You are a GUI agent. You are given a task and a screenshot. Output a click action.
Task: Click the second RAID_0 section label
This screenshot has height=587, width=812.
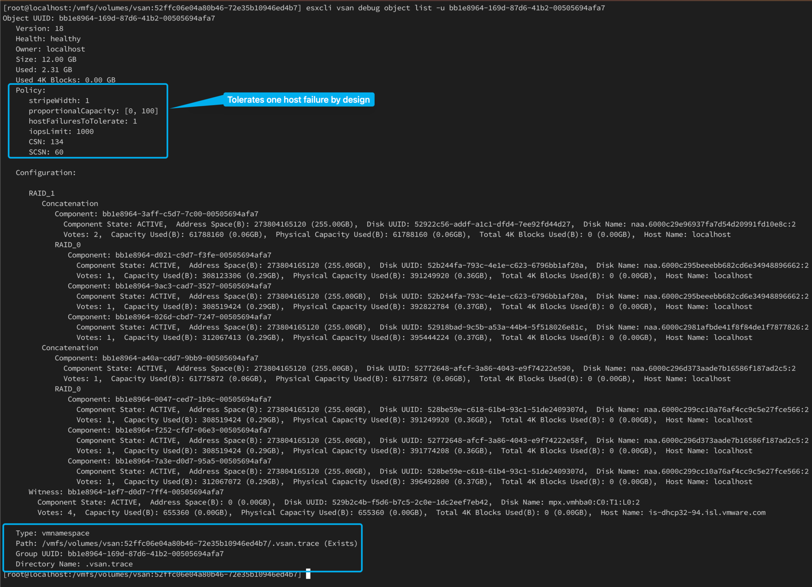coord(67,389)
